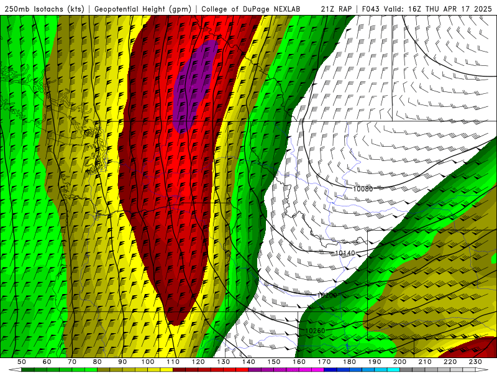Click the 'College of DuPage NEXLAB' text

pyautogui.click(x=250, y=9)
